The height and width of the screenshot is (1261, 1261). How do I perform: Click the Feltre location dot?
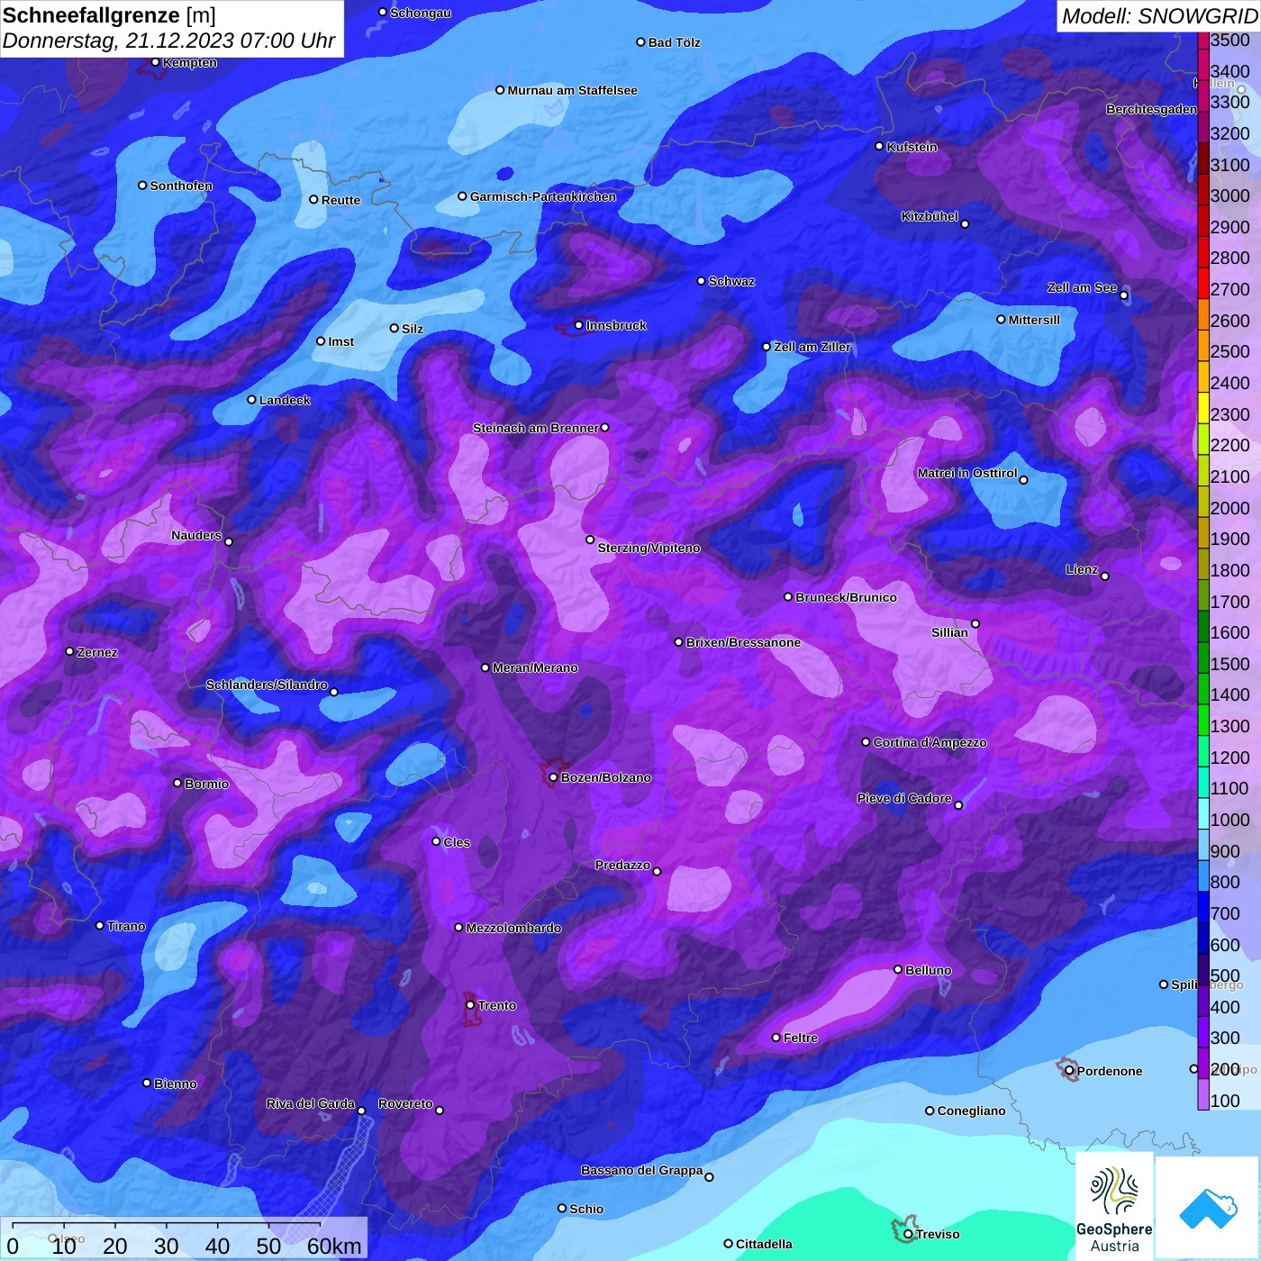pyautogui.click(x=776, y=1038)
